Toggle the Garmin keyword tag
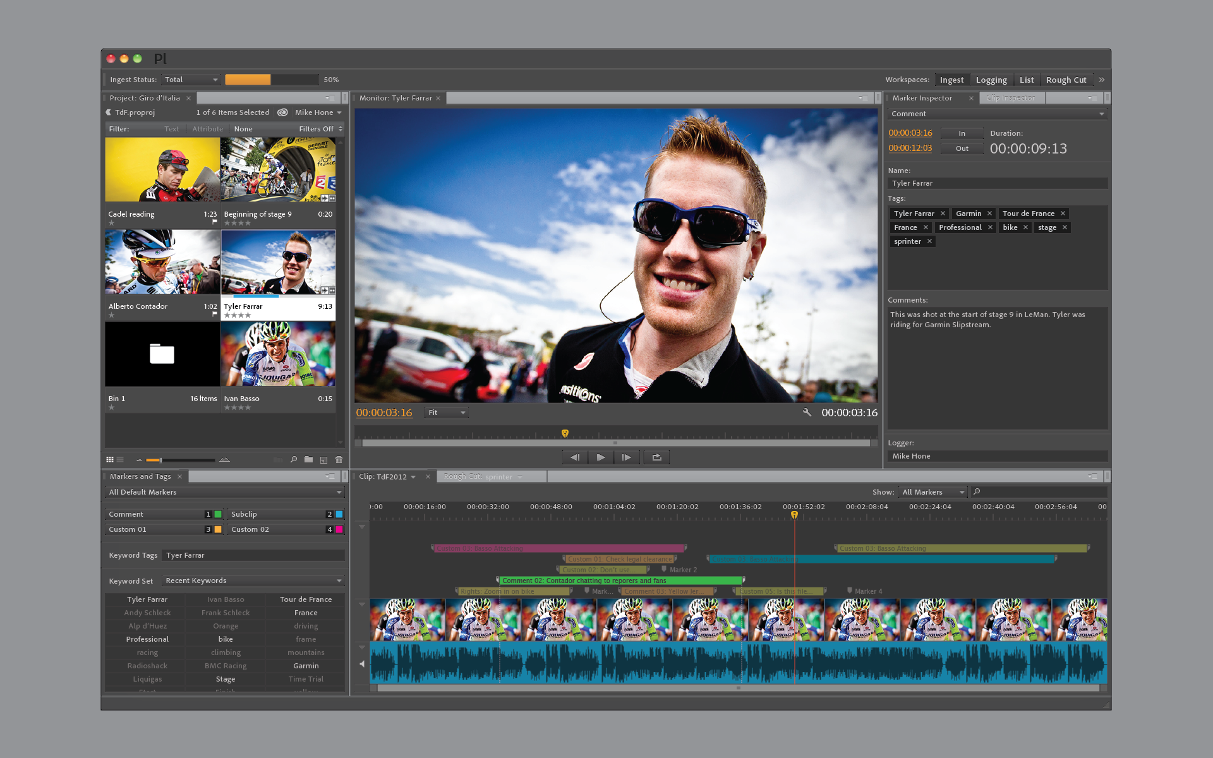The image size is (1213, 758). (306, 666)
